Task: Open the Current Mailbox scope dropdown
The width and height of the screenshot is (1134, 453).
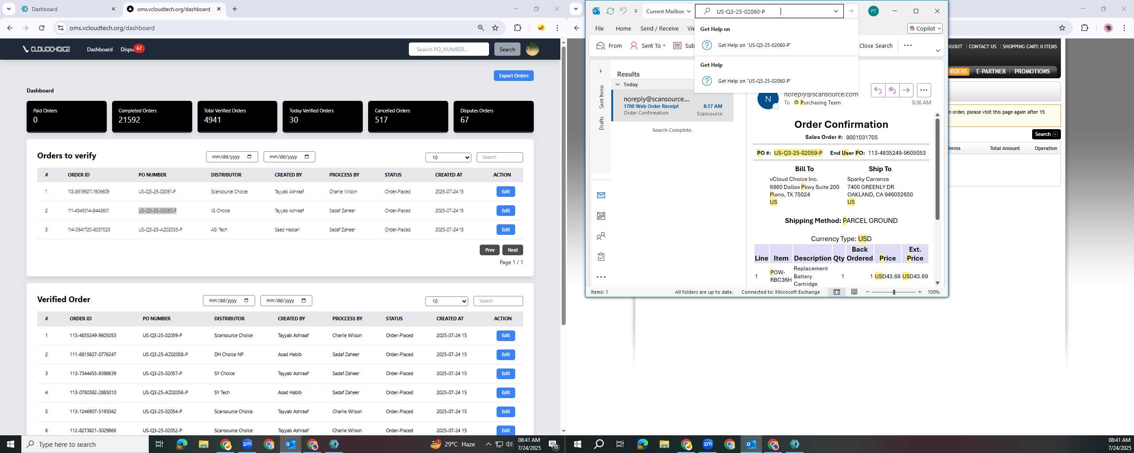Action: [668, 11]
